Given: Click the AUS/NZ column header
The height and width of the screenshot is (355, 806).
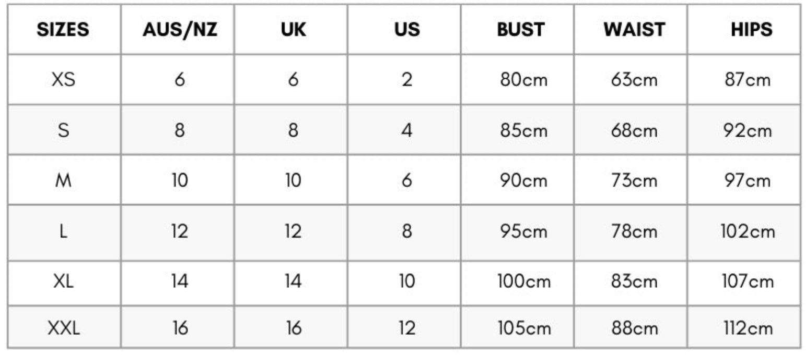Looking at the screenshot, I should 179,30.
